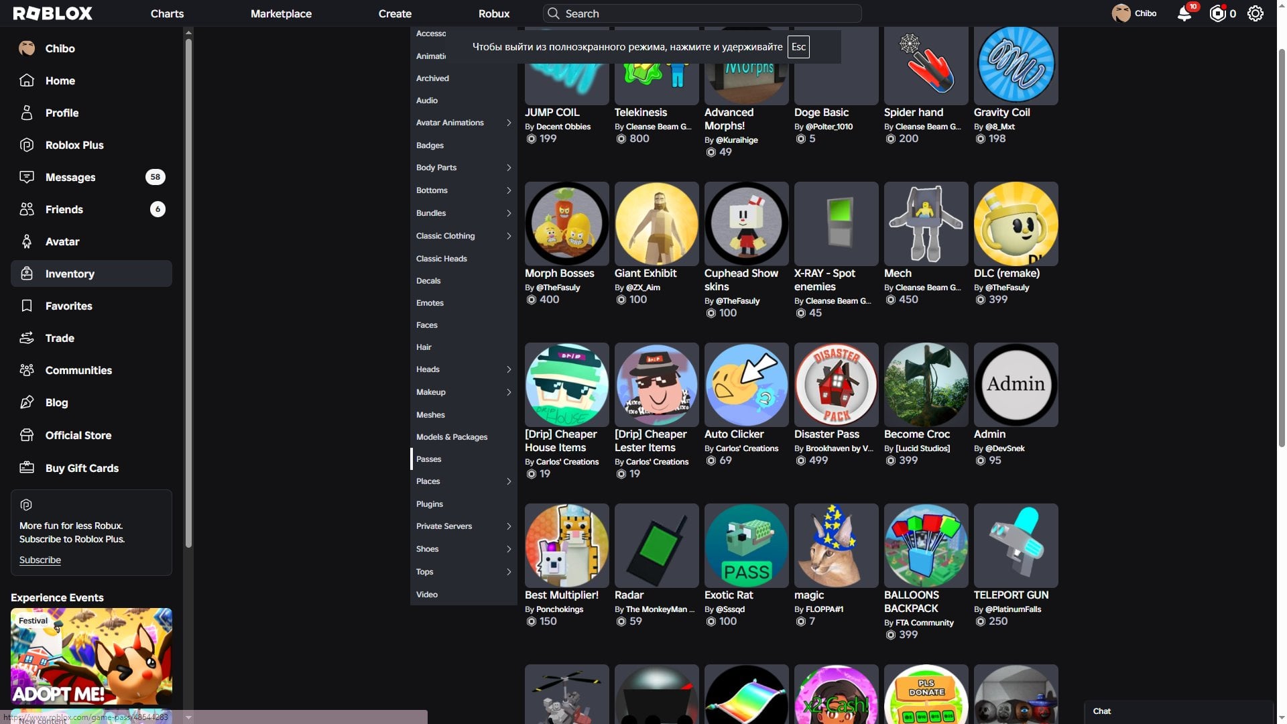Screen dimensions: 1287x724
Task: Click inside the Search field
Action: coord(702,13)
